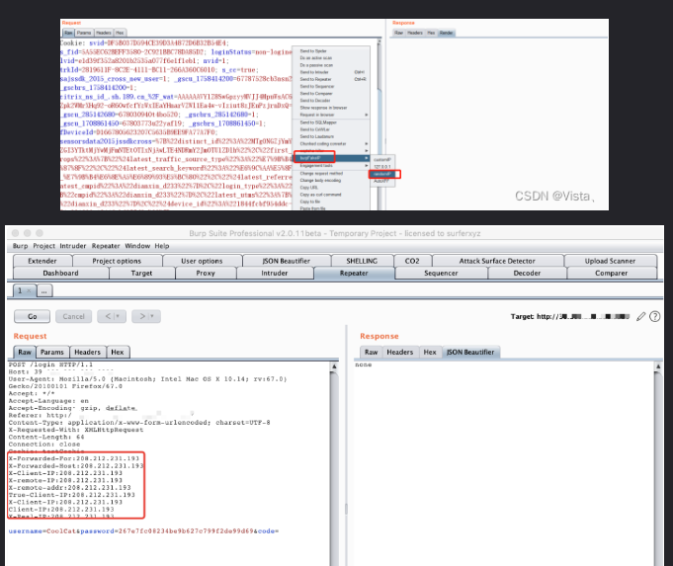Viewport: 673px width, 566px height.
Task: Click the 'Connection: close' header line
Action: tap(44, 445)
